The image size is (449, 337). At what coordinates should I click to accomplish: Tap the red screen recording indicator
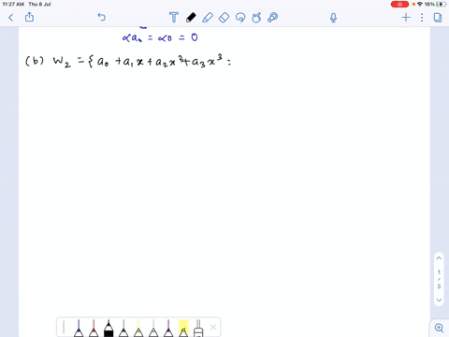tap(399, 5)
